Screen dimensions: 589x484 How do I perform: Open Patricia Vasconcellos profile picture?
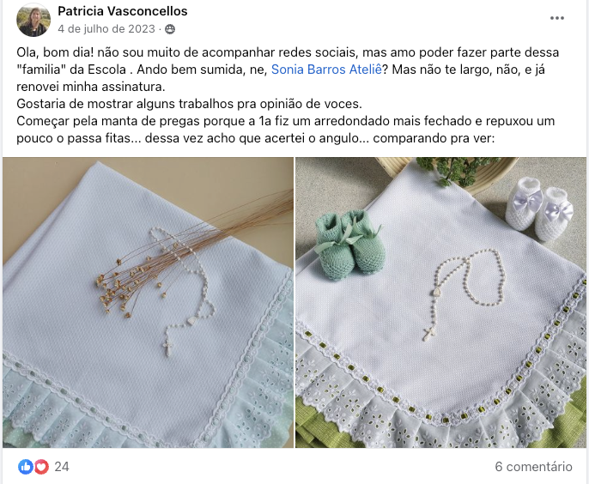33,20
